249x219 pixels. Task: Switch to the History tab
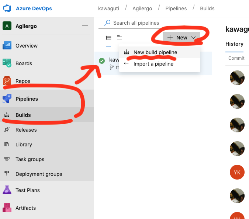234,44
